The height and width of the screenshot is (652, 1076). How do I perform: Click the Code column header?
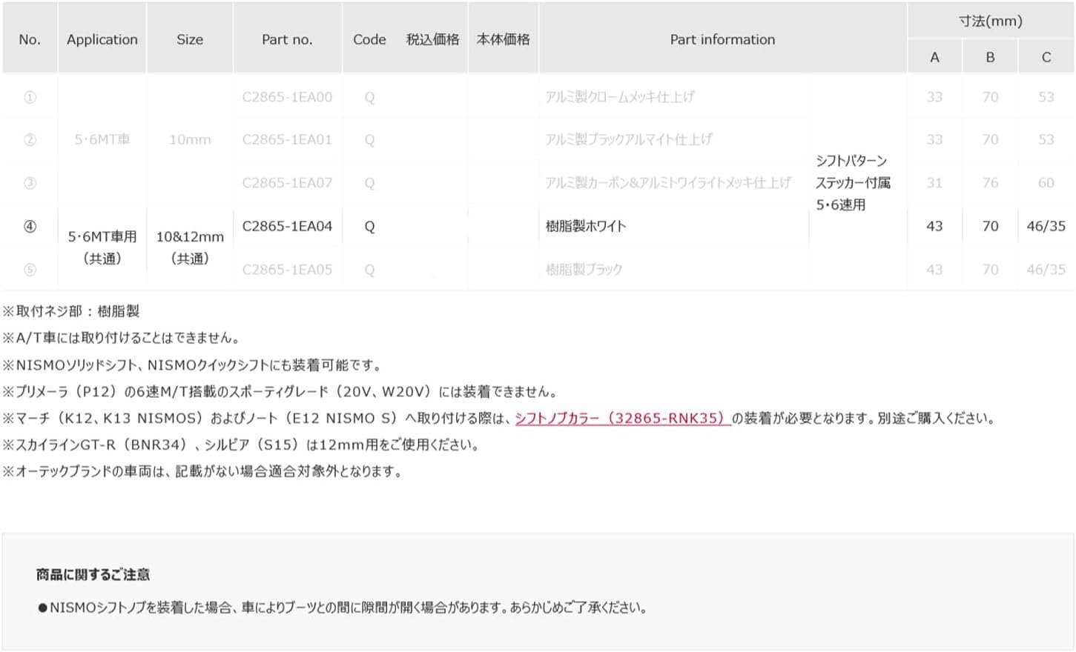coord(369,40)
